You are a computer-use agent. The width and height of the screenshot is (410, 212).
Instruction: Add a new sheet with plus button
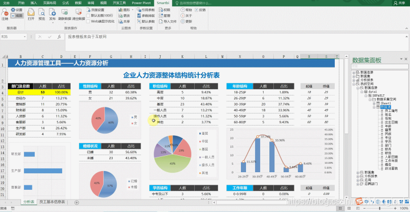pyautogui.click(x=77, y=202)
